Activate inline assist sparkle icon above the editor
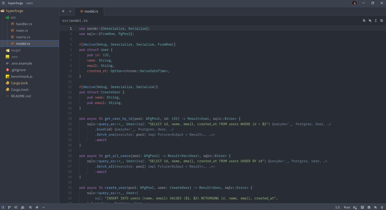This screenshot has height=210, width=386. tap(370, 20)
